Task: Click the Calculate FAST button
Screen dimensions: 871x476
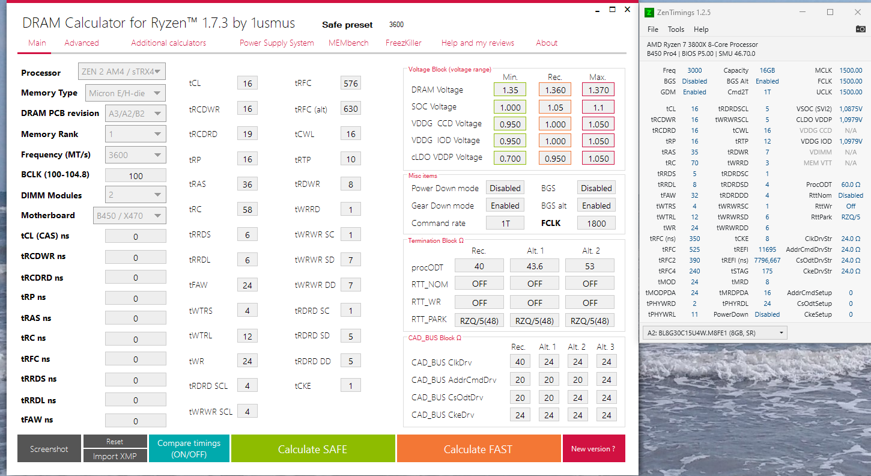Action: [x=478, y=449]
